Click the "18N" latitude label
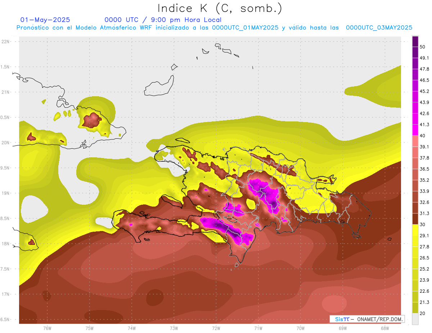The height and width of the screenshot is (333, 432). (x=5, y=244)
